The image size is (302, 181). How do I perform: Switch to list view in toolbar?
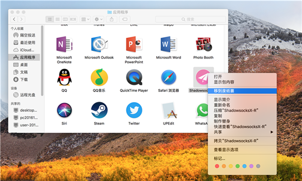pos(57,19)
